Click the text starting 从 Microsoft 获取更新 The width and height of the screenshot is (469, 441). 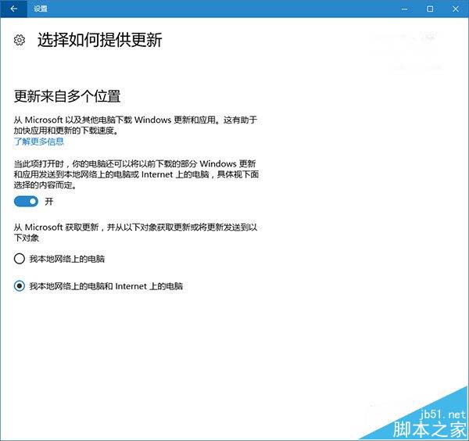point(135,232)
